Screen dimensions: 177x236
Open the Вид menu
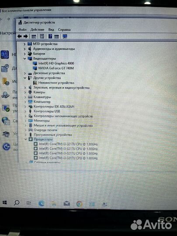51,30
